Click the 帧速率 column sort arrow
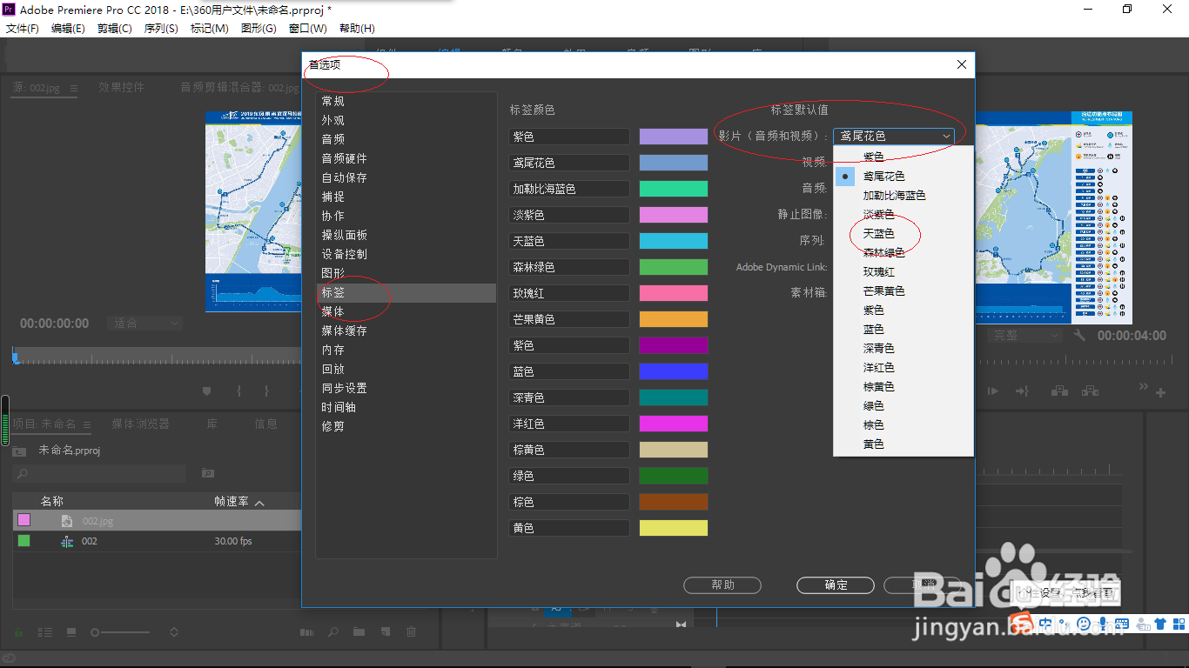Screen dimensions: 1189x668 (259, 502)
